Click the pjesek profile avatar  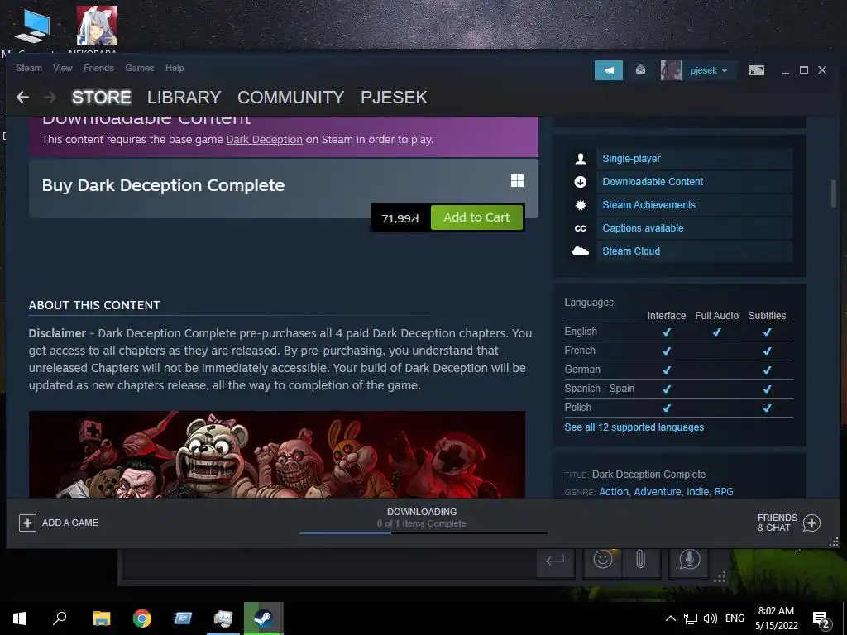click(671, 70)
